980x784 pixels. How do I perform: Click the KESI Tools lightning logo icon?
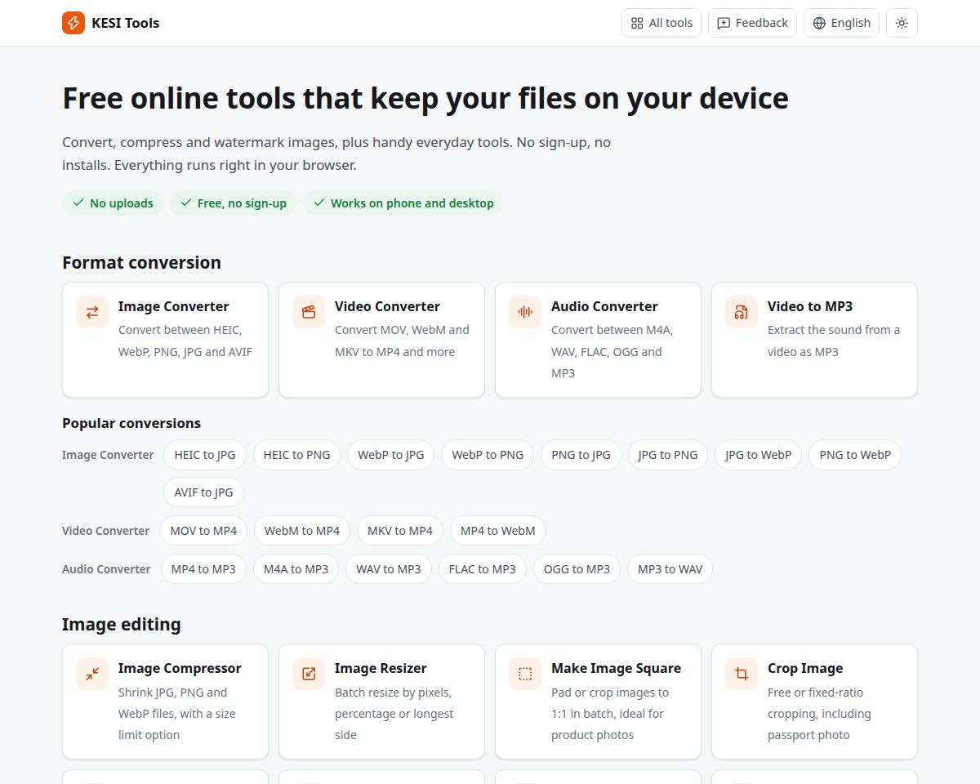[73, 23]
